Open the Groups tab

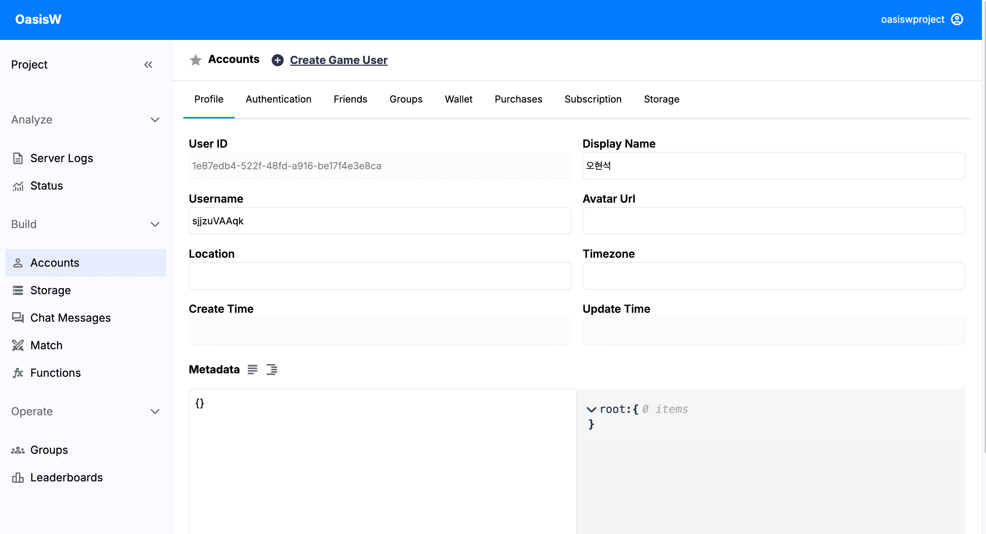click(406, 99)
